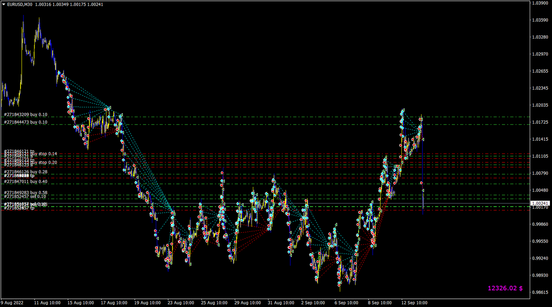The image size is (552, 307).
Task: Click time axis label 29 Aug 10:00
Action: tap(248, 303)
